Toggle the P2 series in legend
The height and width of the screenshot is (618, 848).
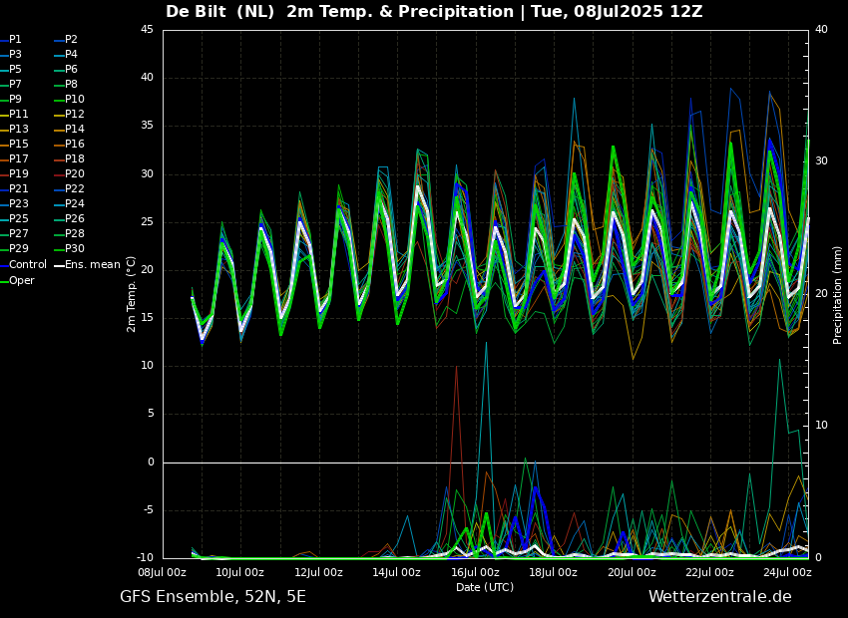coord(71,40)
